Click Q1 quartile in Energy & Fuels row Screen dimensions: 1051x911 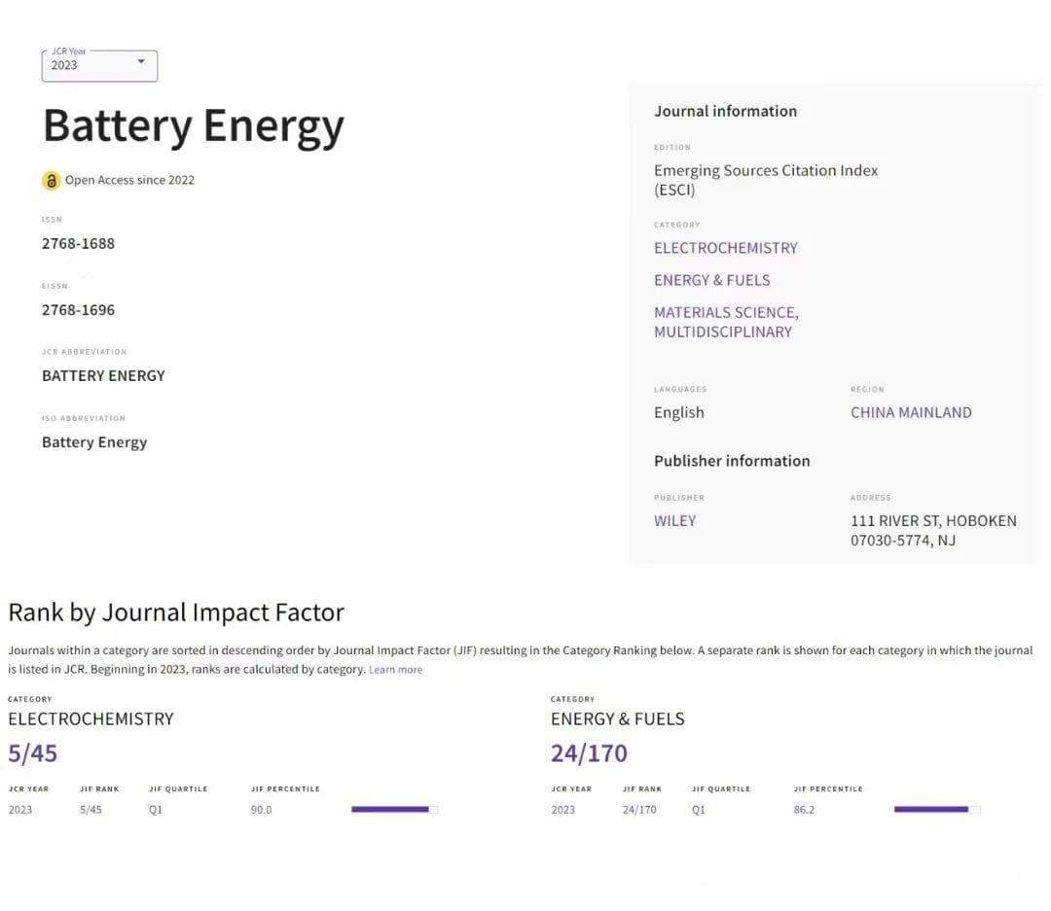(x=699, y=810)
